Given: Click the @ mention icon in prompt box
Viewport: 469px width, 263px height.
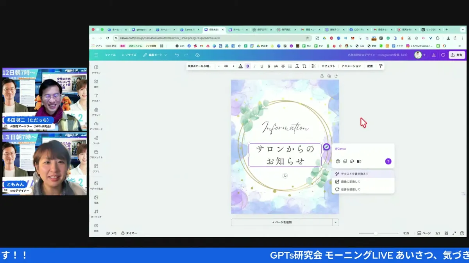Looking at the screenshot, I should [338, 161].
